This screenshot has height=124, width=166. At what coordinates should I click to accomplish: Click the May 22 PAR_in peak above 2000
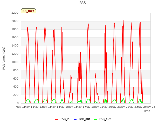123,21
